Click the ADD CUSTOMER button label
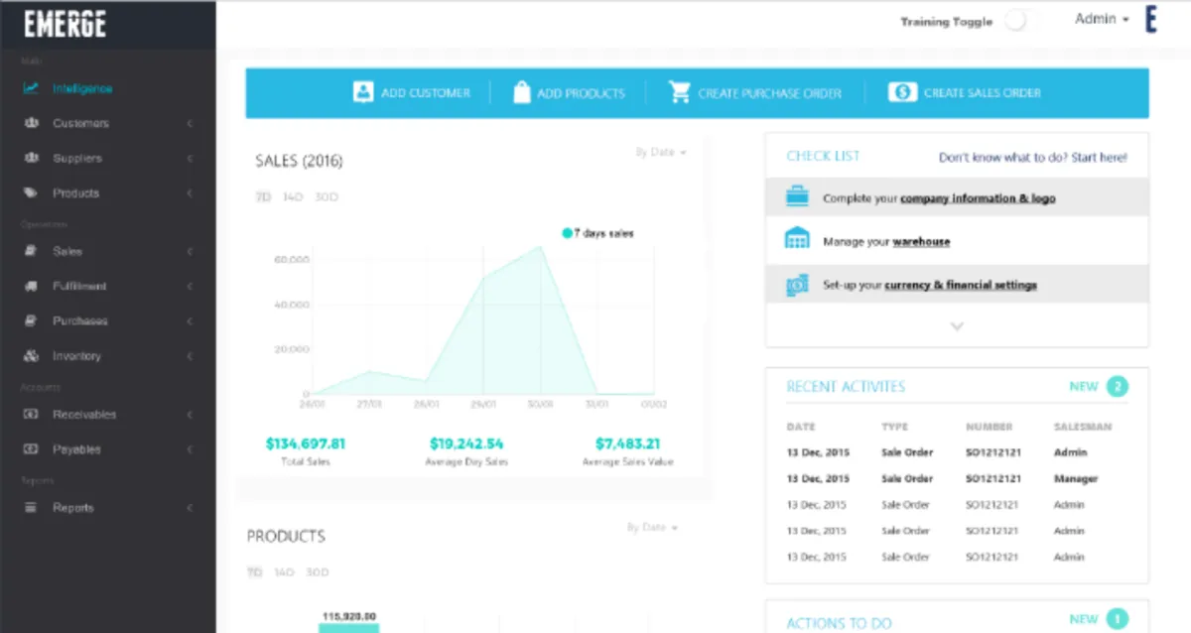Image resolution: width=1191 pixels, height=633 pixels. coord(426,93)
